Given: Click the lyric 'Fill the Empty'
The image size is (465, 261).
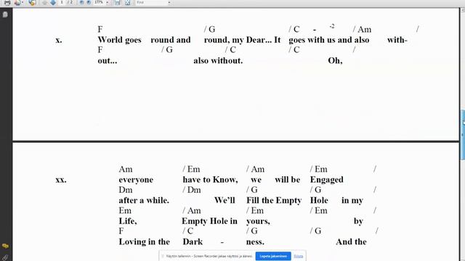Looking at the screenshot, I should [274, 201].
